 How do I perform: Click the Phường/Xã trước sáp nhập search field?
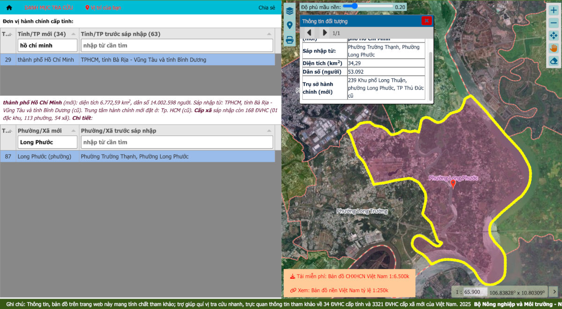[x=177, y=142]
